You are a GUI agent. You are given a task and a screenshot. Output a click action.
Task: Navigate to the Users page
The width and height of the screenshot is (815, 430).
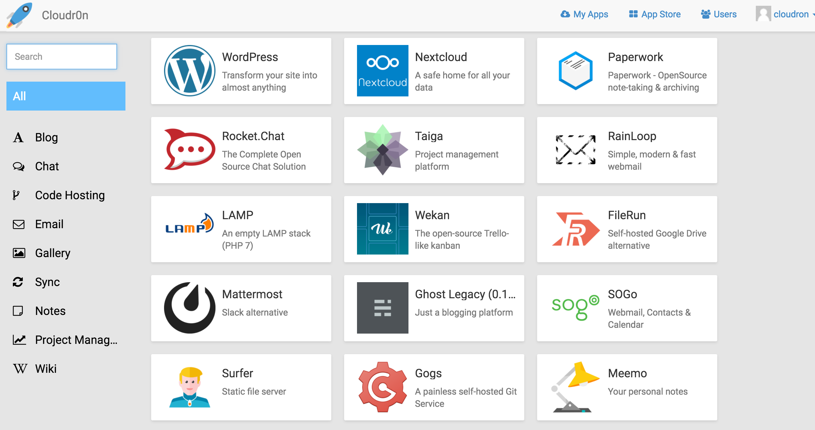pyautogui.click(x=719, y=14)
